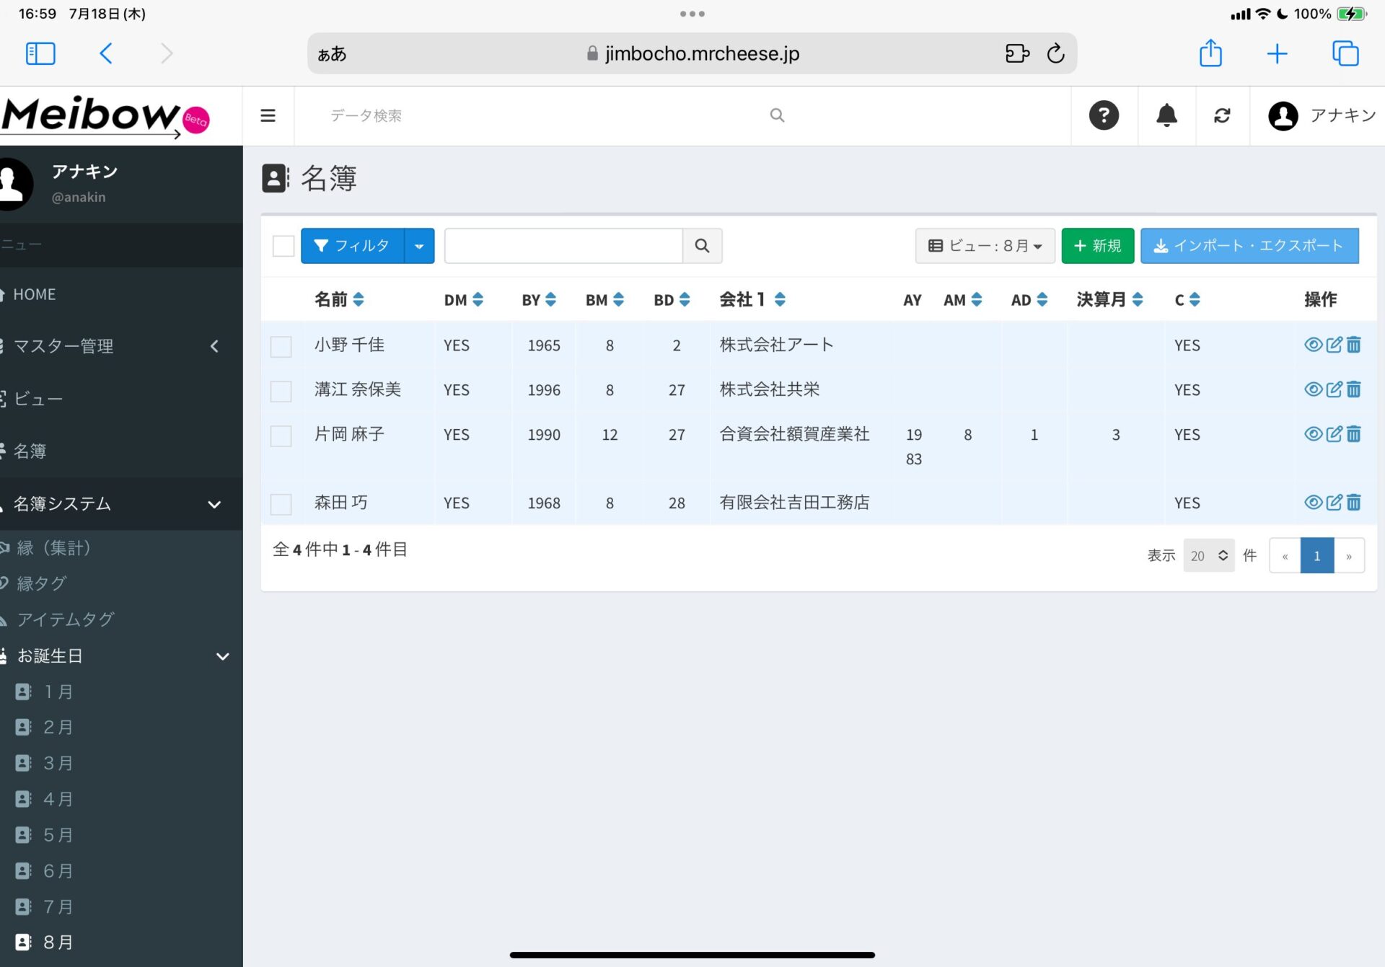Open the help question mark icon

point(1104,115)
